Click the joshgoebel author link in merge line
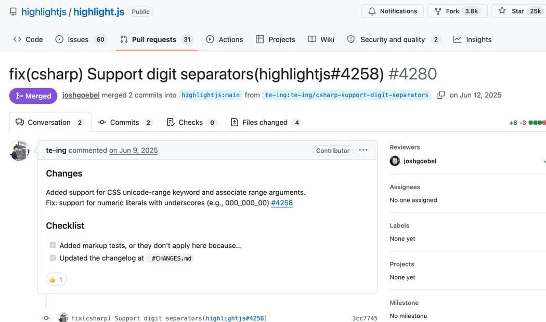Screen dimensions: 546x322 pos(81,95)
